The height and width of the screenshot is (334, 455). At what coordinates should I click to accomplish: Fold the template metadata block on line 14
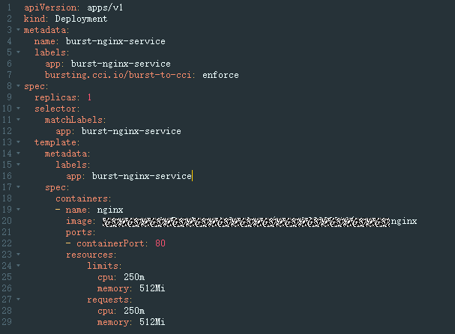pyautogui.click(x=18, y=153)
